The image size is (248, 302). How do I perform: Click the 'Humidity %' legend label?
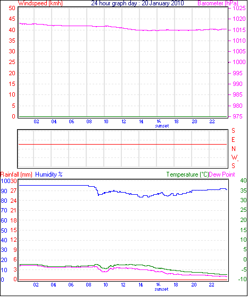click(x=49, y=174)
